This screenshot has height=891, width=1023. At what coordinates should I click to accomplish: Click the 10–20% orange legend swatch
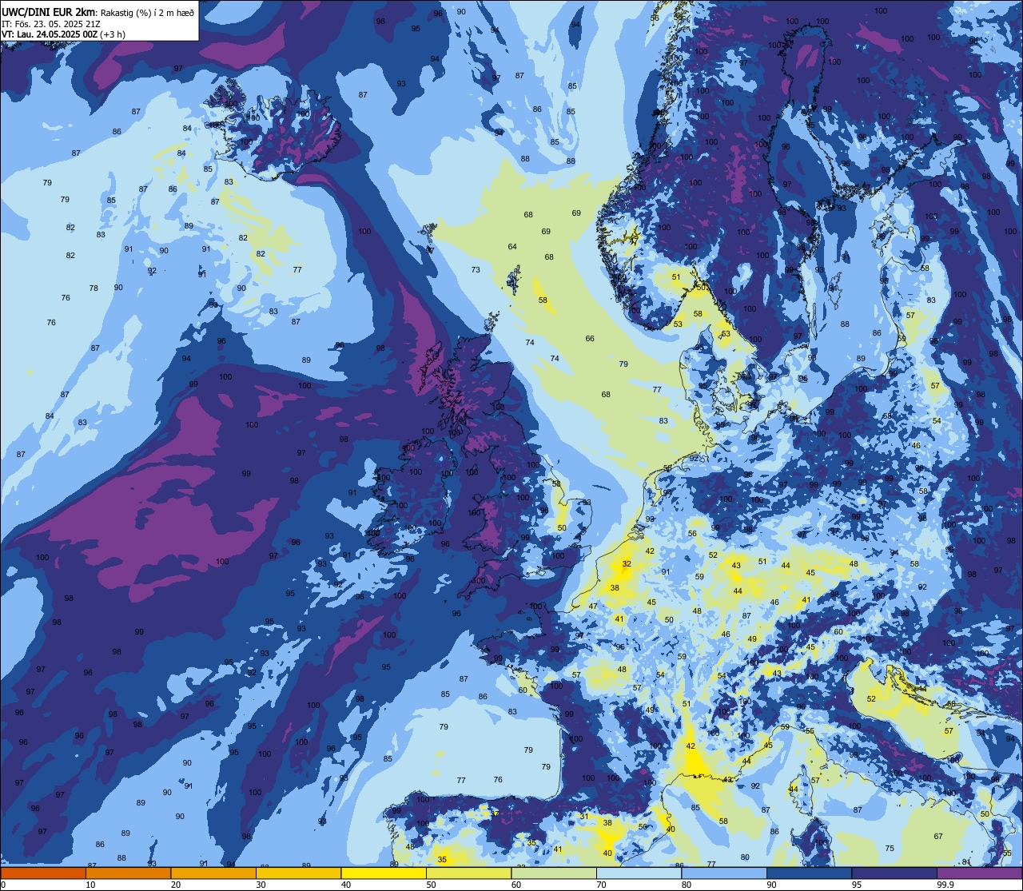pos(128,873)
